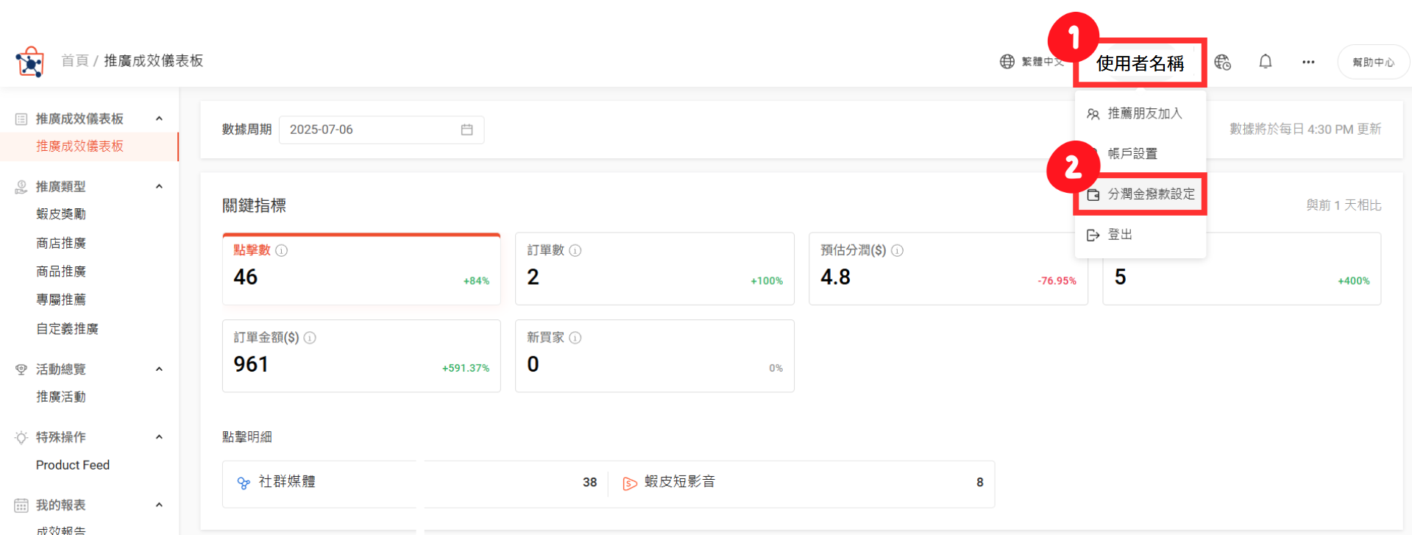Collapse the 特殊操作 section chevron
This screenshot has width=1412, height=535.
point(159,436)
